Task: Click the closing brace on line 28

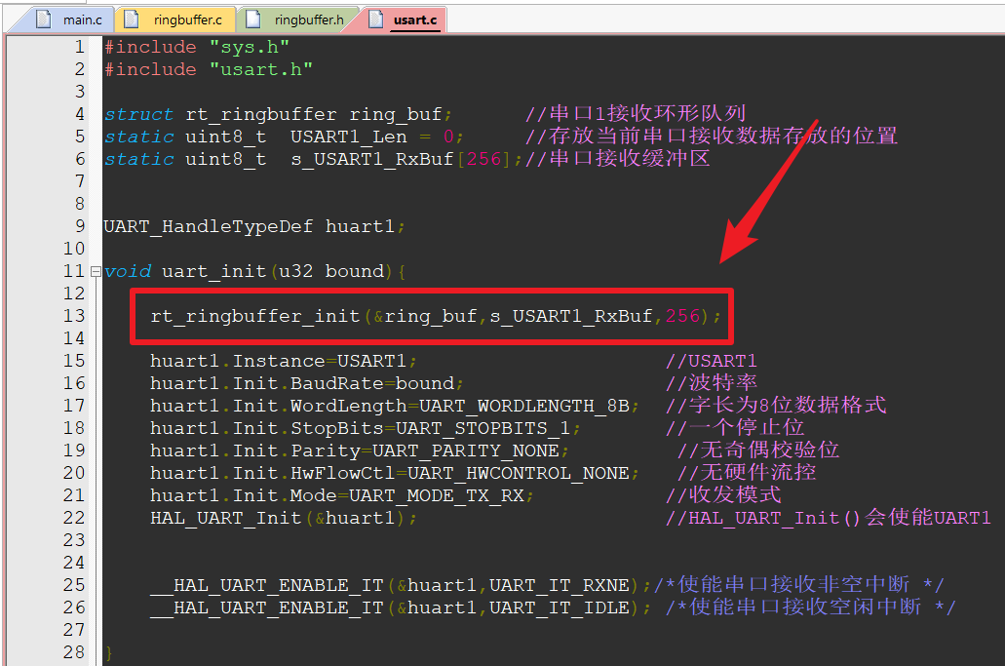Action: click(109, 653)
